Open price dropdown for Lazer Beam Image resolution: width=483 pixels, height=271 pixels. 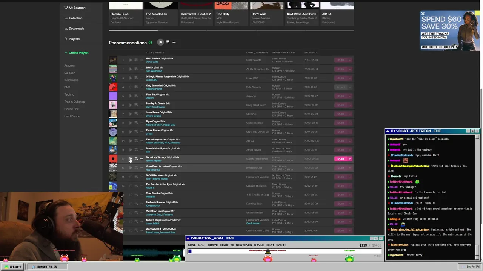350,114
